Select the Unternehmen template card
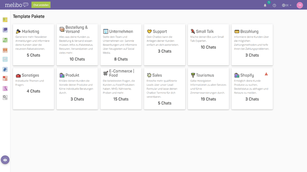 pos(121,45)
